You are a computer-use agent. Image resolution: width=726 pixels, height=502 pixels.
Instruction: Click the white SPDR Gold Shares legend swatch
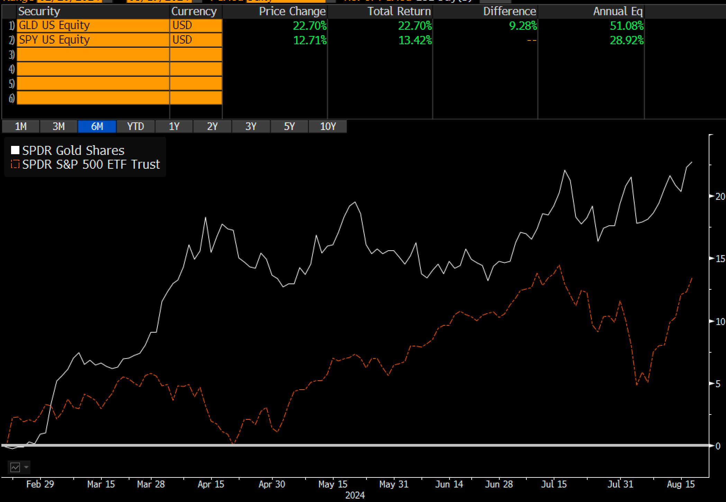click(15, 150)
